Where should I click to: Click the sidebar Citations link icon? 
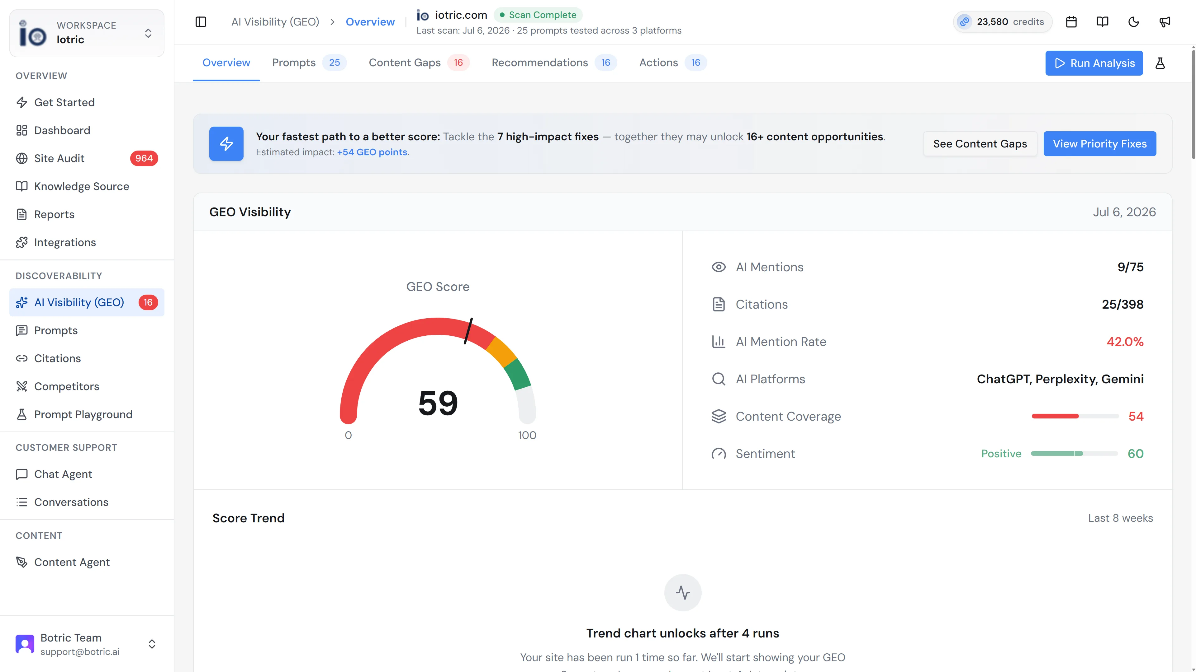click(22, 358)
